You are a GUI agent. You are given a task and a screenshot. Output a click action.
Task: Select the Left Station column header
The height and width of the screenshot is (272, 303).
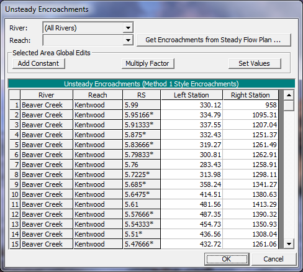click(x=191, y=95)
